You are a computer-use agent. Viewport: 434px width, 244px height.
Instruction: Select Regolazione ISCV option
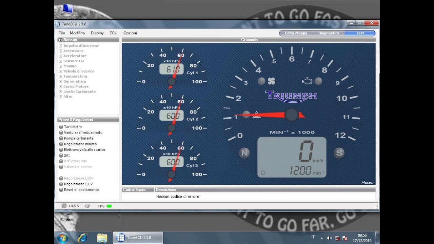click(x=76, y=184)
